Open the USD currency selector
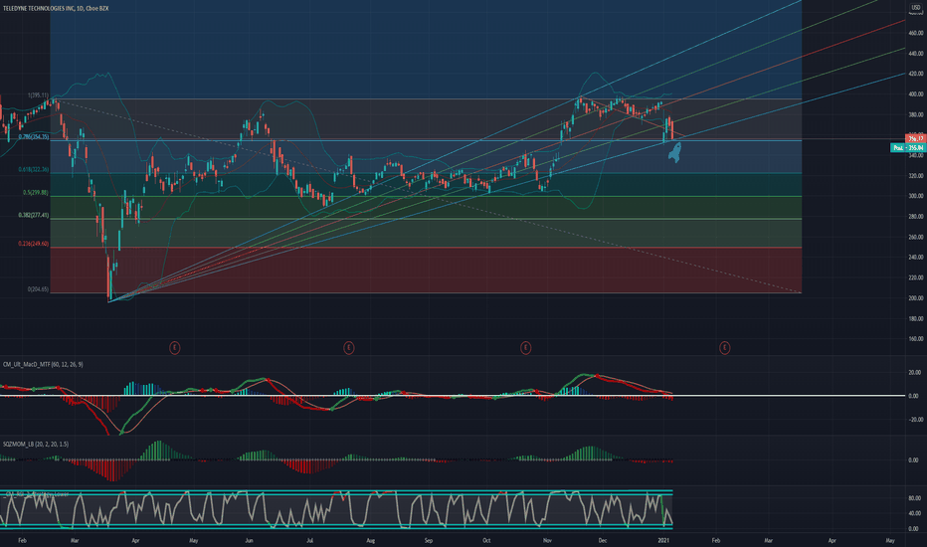This screenshot has height=547, width=927. pos(916,8)
